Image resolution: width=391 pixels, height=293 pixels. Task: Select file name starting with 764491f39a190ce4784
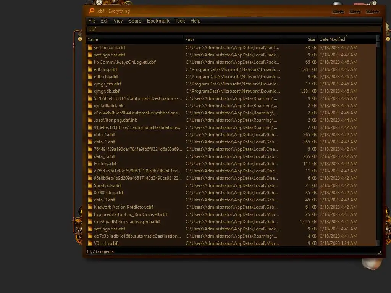[x=138, y=149]
